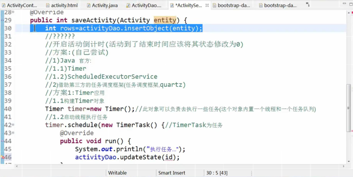Open the ActivityDao.... editor tab
Screen dimensions: 353x177
click(144, 5)
